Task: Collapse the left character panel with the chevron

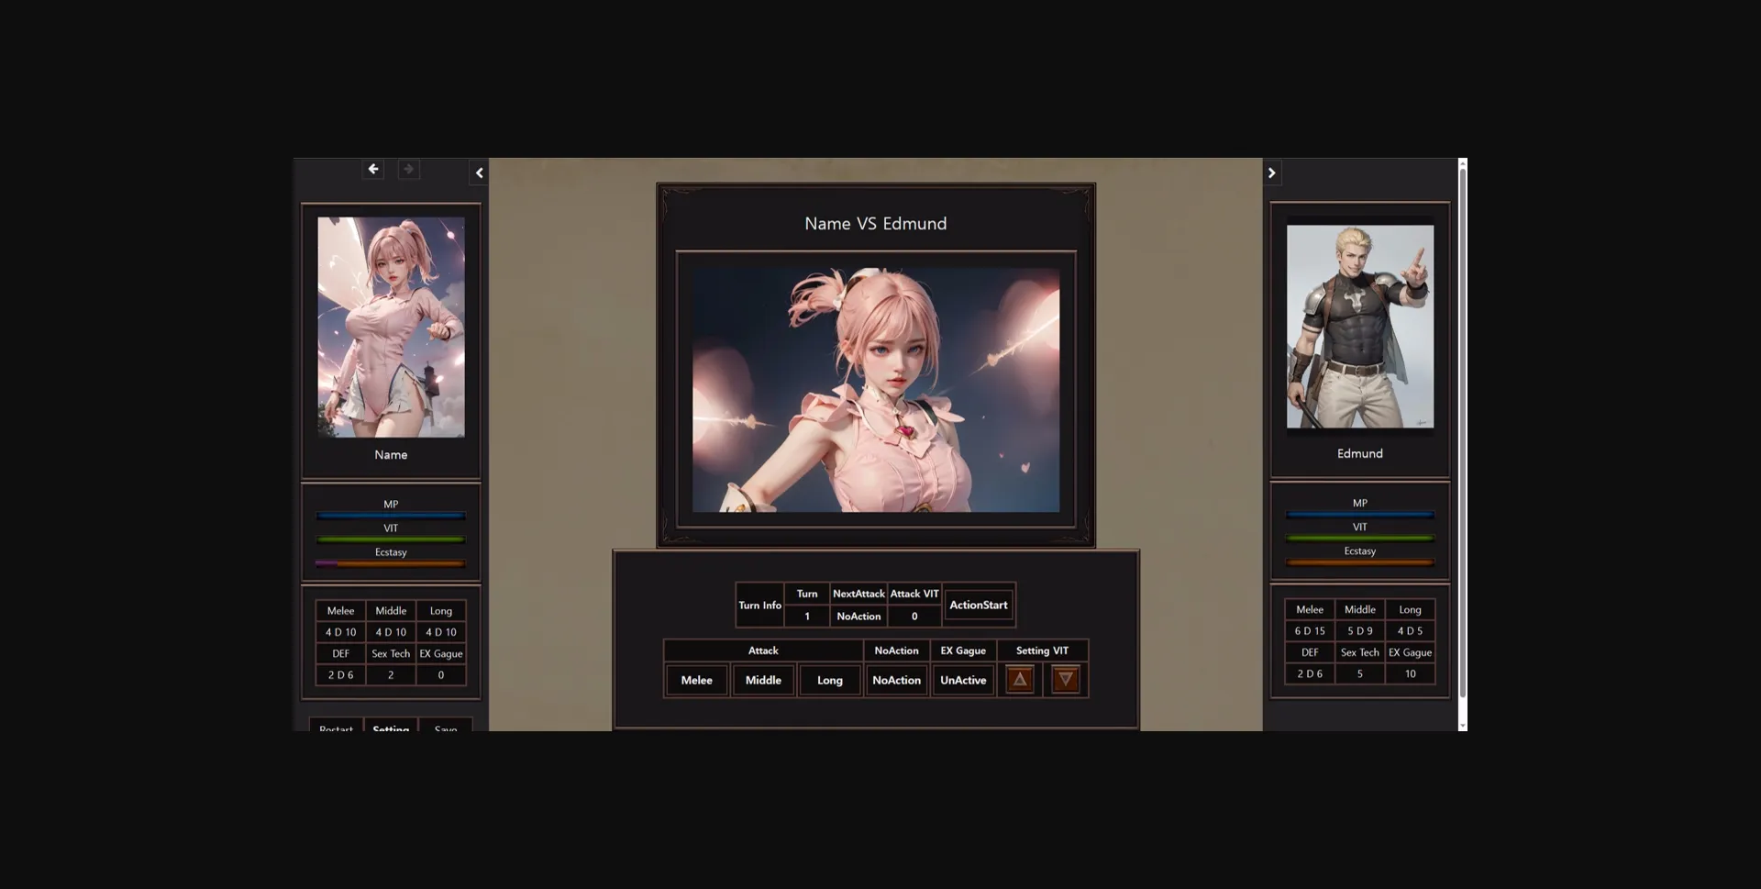Action: tap(479, 172)
